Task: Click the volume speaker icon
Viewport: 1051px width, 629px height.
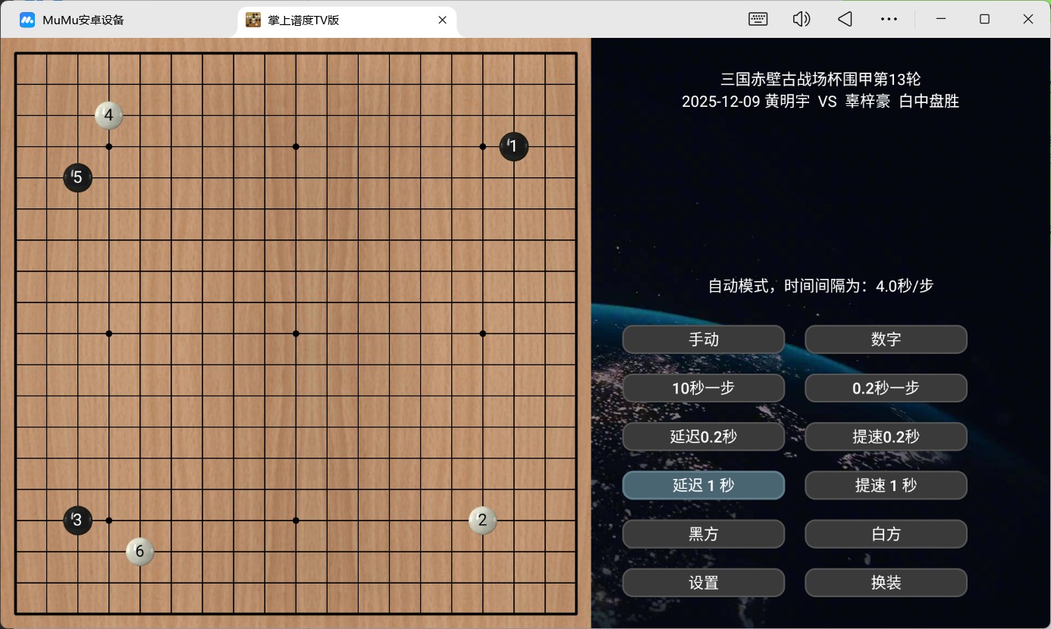Action: pos(801,20)
